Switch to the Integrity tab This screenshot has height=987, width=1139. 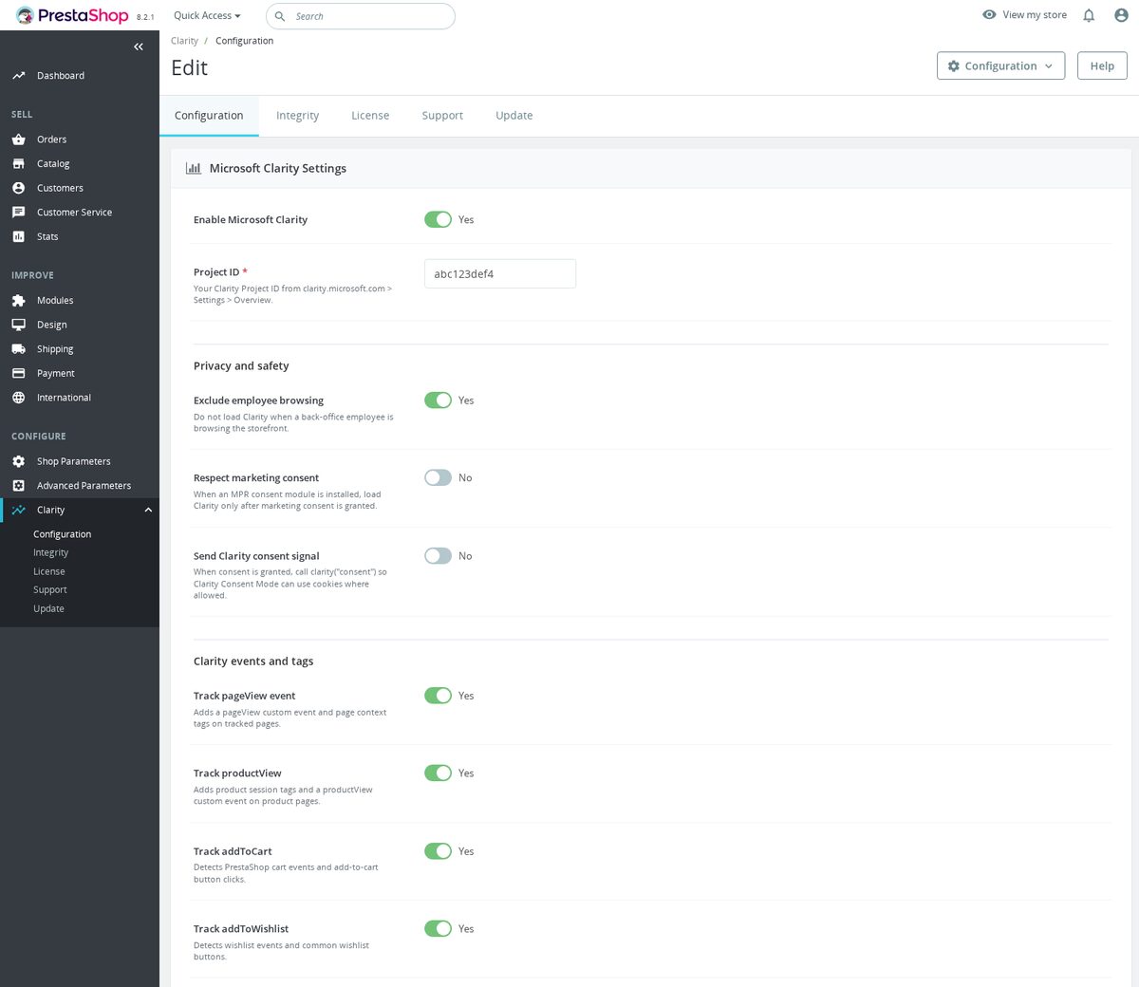(x=297, y=116)
